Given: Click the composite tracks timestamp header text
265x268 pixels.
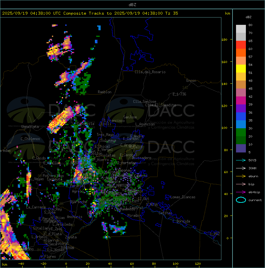Looking at the screenshot, I should (90, 13).
